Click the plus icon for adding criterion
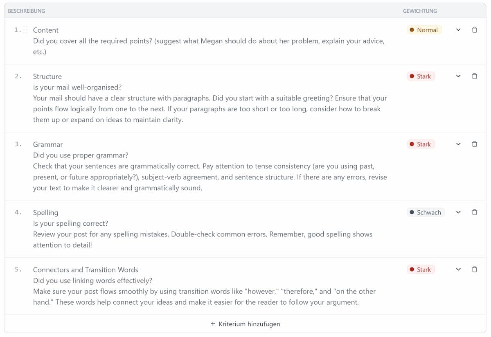491x337 pixels. tap(213, 324)
